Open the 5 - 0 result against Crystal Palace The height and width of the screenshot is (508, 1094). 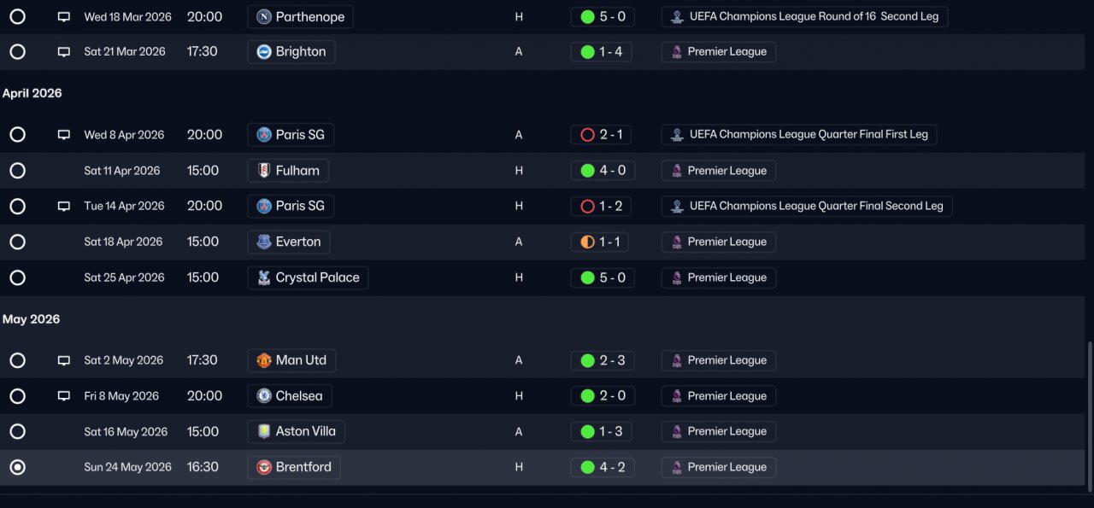tap(603, 277)
